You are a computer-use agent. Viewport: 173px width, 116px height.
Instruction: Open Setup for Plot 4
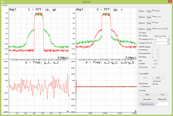(149, 29)
